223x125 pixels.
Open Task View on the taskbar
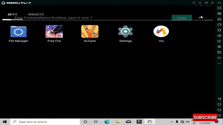pyautogui.click(x=96, y=122)
